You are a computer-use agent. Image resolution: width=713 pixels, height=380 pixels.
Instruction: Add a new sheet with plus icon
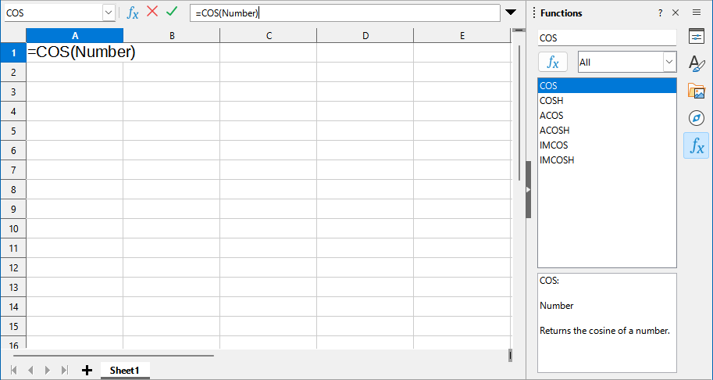87,370
